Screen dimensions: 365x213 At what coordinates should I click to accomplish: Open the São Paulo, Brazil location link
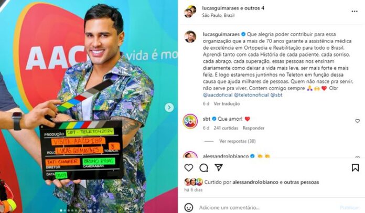point(218,15)
